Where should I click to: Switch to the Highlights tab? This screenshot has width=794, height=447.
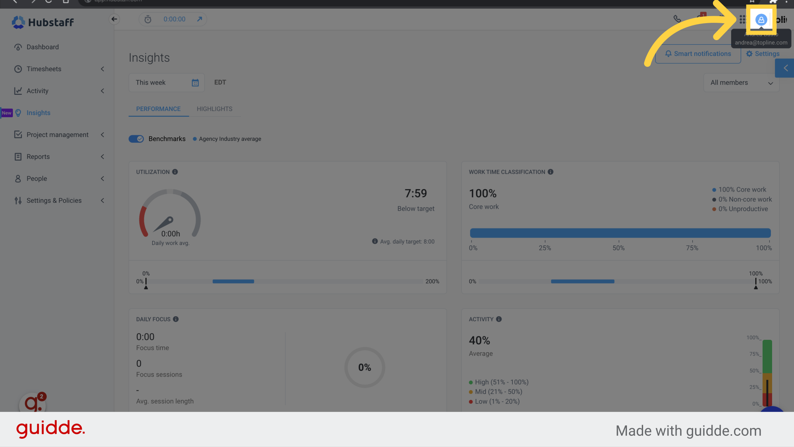coord(214,109)
